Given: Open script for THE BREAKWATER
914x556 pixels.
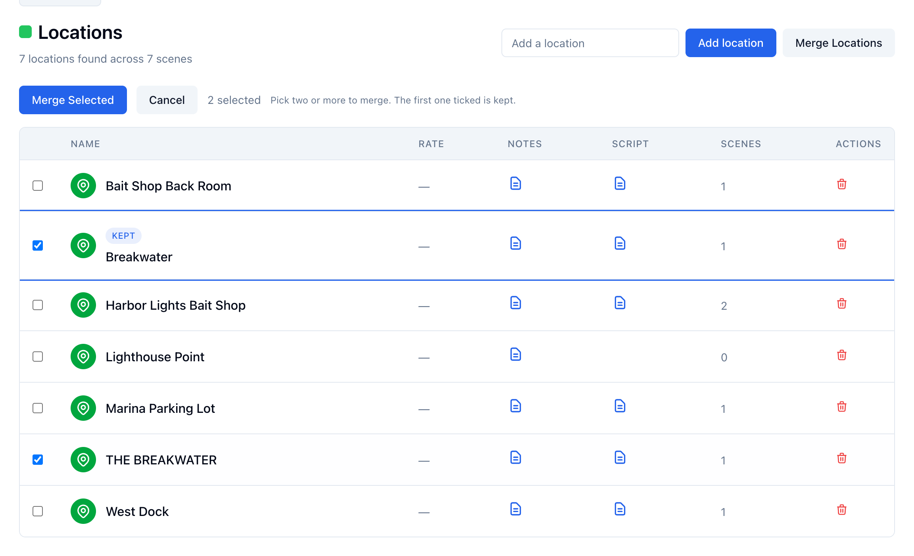Looking at the screenshot, I should 620,458.
